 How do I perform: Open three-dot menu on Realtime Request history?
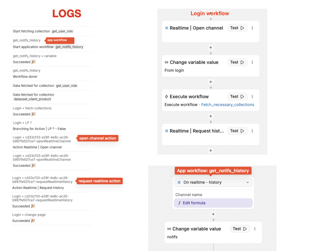tap(252, 131)
